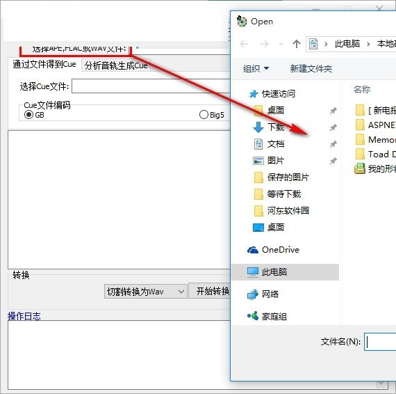This screenshot has height=394, width=396.
Task: Select the Memor folder in file list
Action: coord(376,139)
